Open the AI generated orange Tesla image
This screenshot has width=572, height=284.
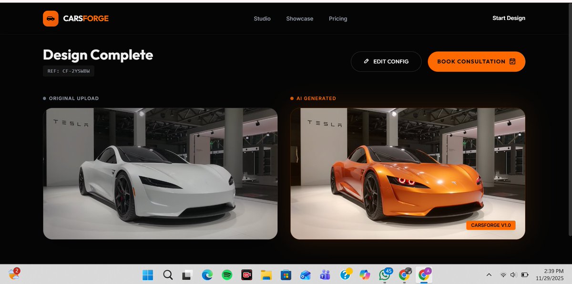(408, 173)
